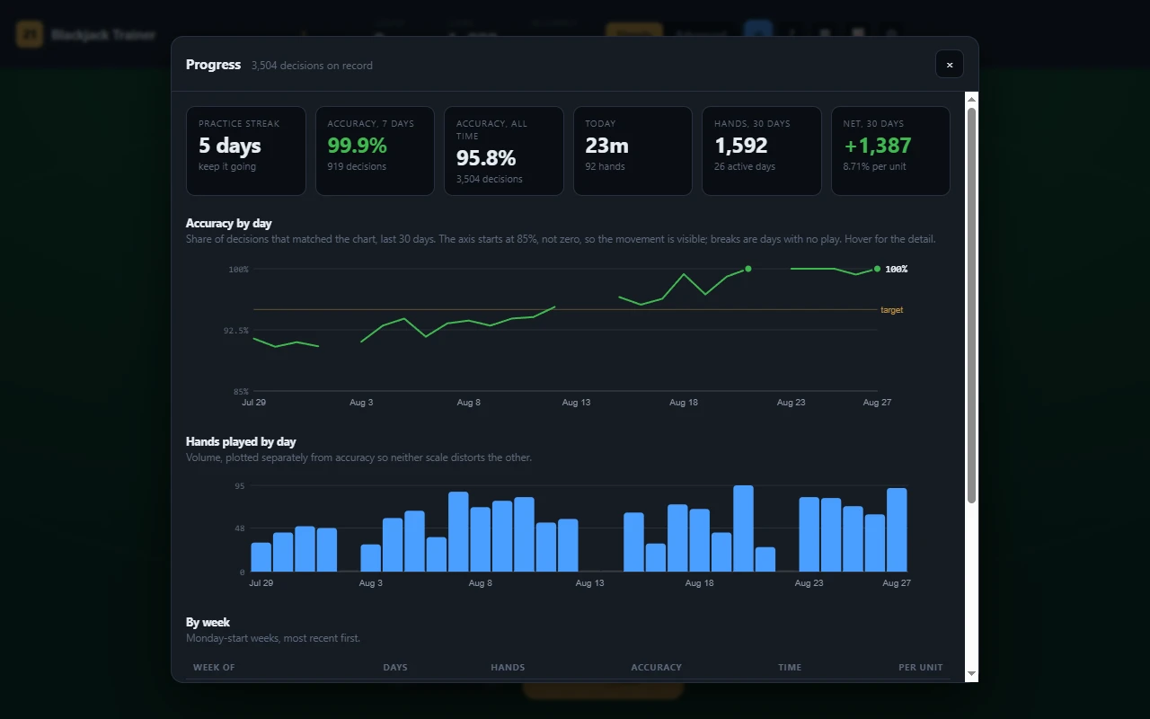The height and width of the screenshot is (719, 1150).
Task: Click the '919 decisions' caption
Action: (x=357, y=166)
